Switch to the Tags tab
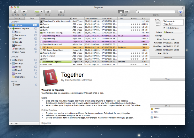This screenshot has height=138, width=194. [x=32, y=18]
